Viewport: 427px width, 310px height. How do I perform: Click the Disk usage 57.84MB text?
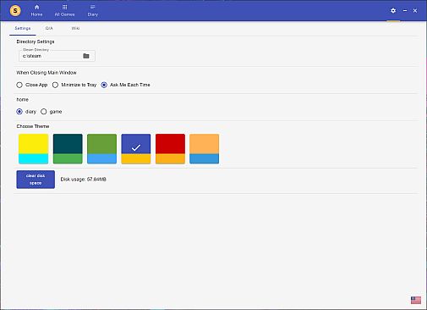[84, 180]
